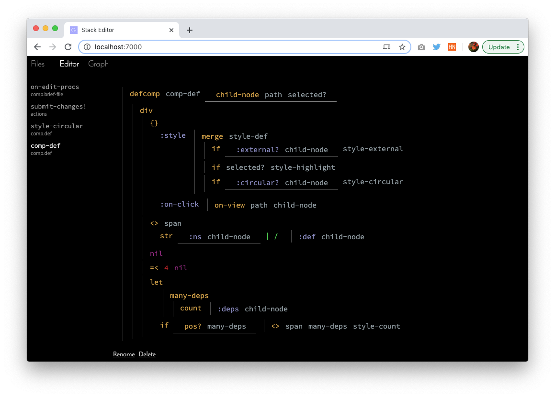The image size is (555, 397).
Task: Select the :circular? keyword
Action: 258,183
